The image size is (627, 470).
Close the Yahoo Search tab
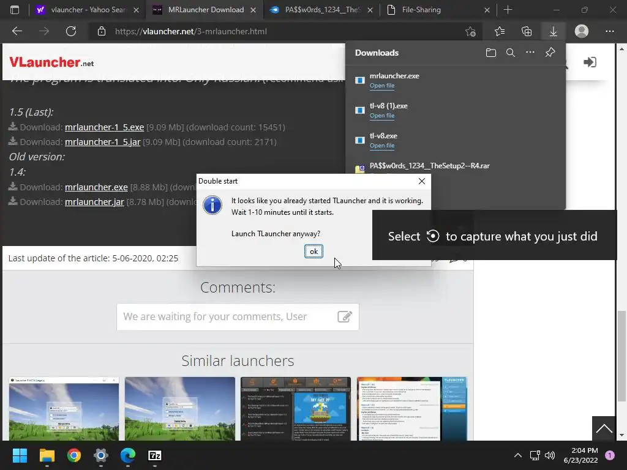(x=137, y=10)
